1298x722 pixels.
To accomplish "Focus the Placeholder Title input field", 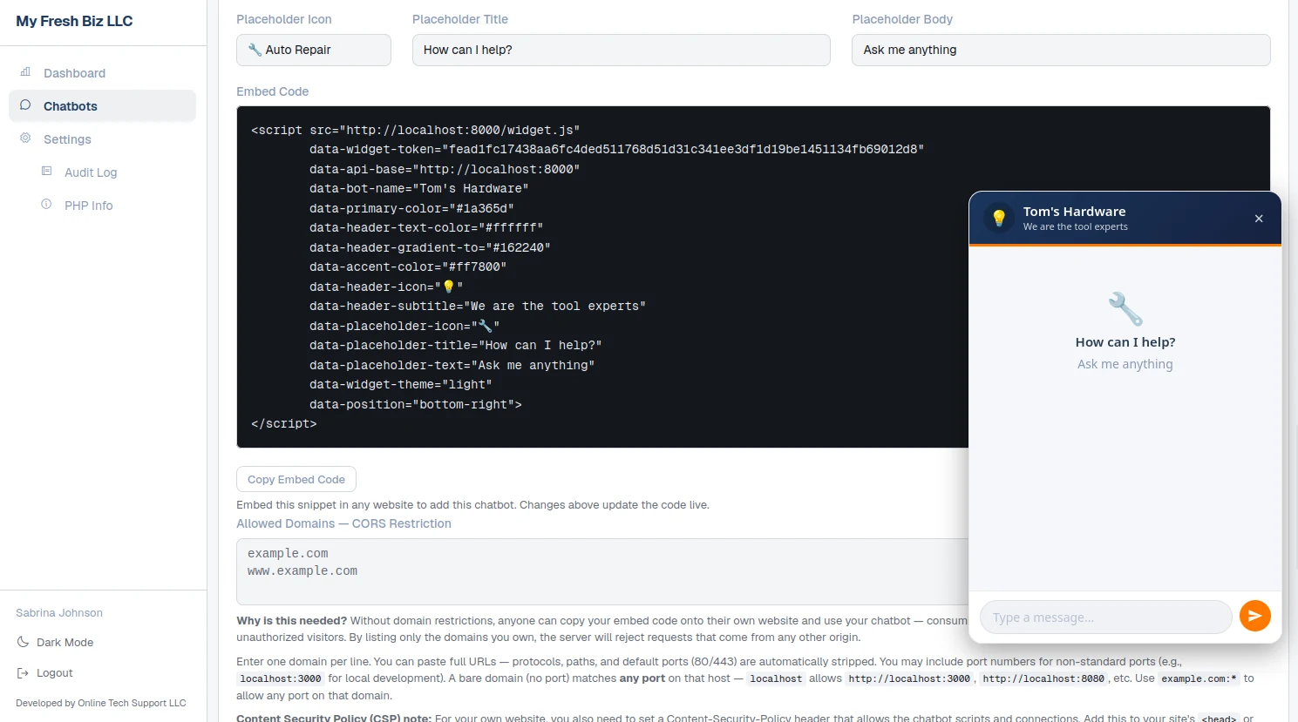I will point(622,50).
